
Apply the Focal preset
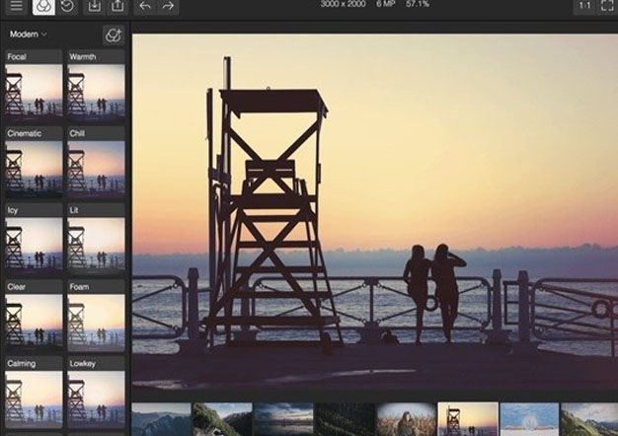coord(34,91)
